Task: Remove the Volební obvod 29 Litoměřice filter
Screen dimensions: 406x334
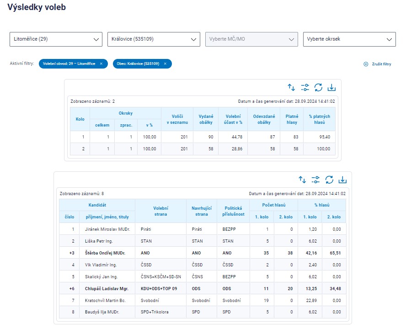Action: (101, 64)
